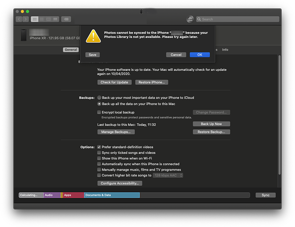Click the vertical scrollbar

pyautogui.click(x=279, y=115)
